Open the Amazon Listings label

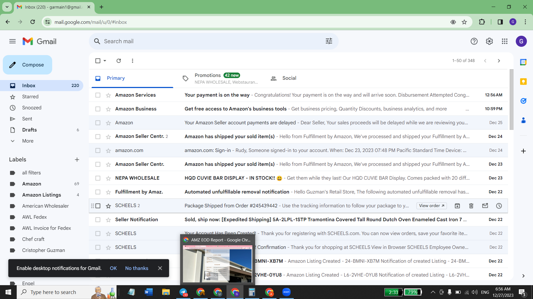(x=42, y=195)
